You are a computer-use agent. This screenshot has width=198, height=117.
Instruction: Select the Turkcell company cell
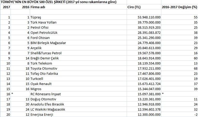[78, 78]
